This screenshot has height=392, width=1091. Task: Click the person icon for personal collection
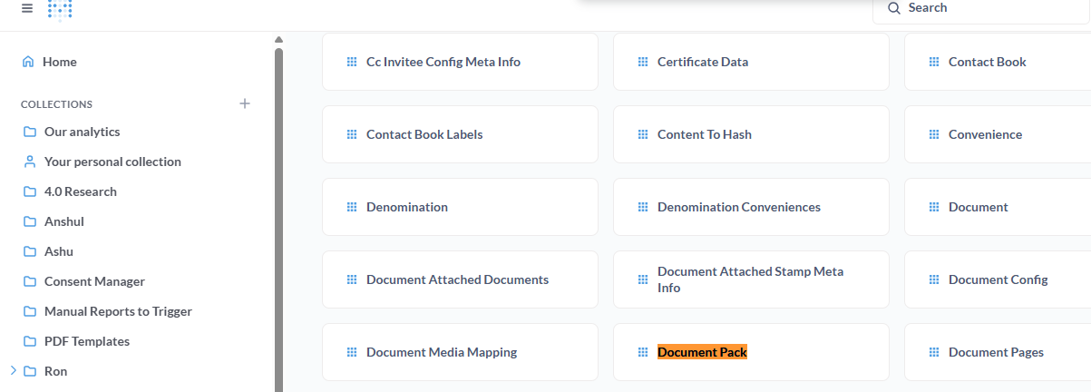[29, 162]
